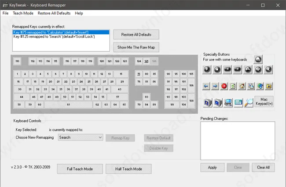The width and height of the screenshot is (286, 187).
Task: Click the Calculator specialty button
Action: pyautogui.click(x=238, y=103)
